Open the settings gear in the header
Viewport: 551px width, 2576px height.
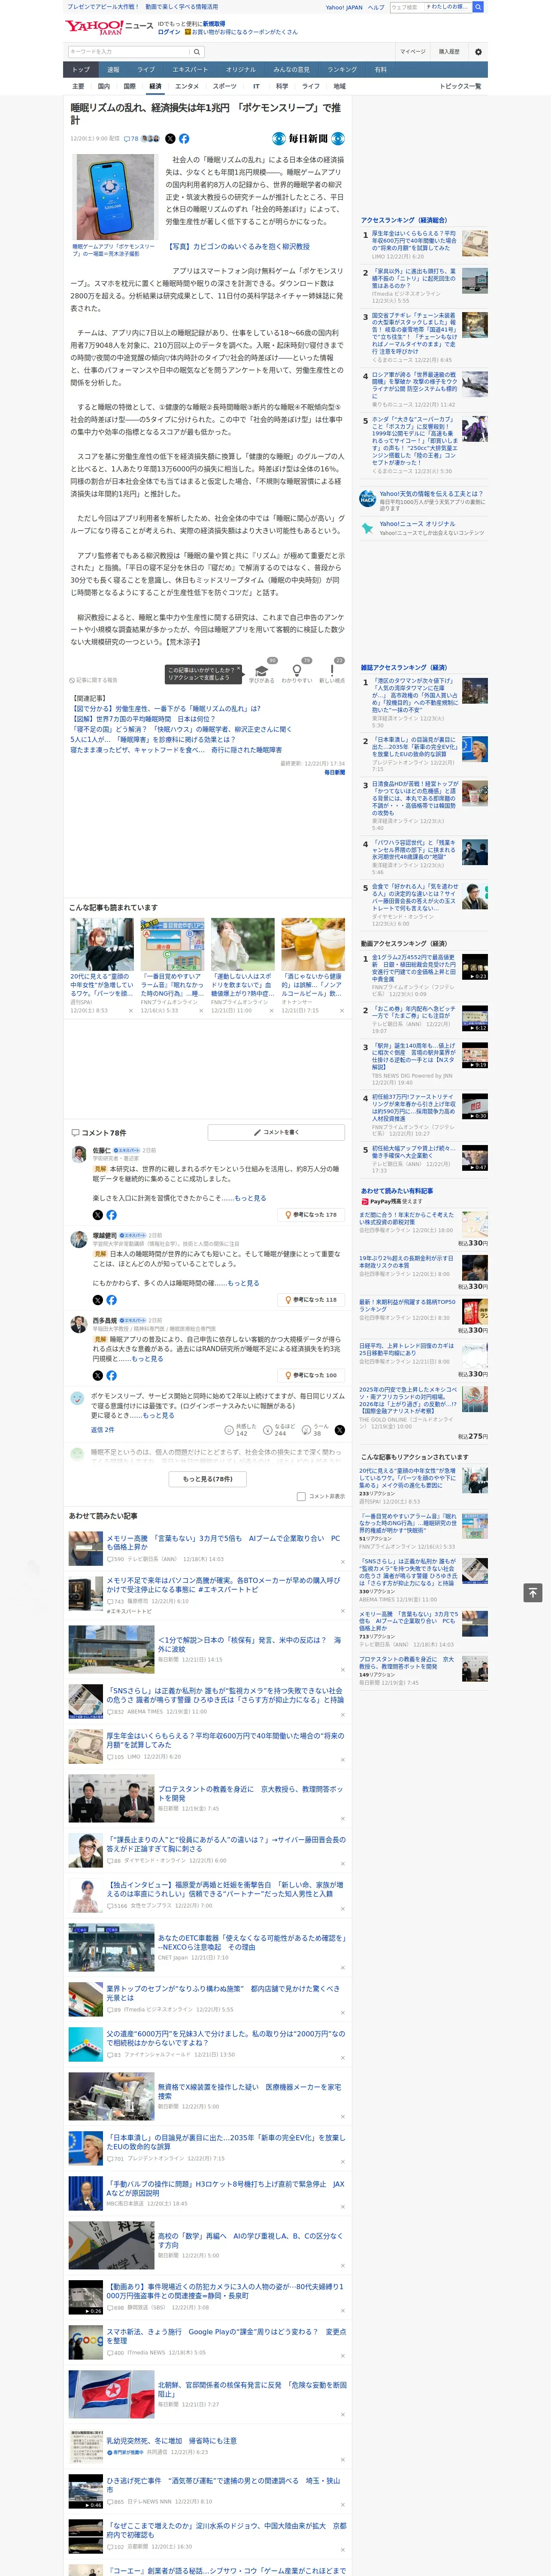(x=478, y=51)
